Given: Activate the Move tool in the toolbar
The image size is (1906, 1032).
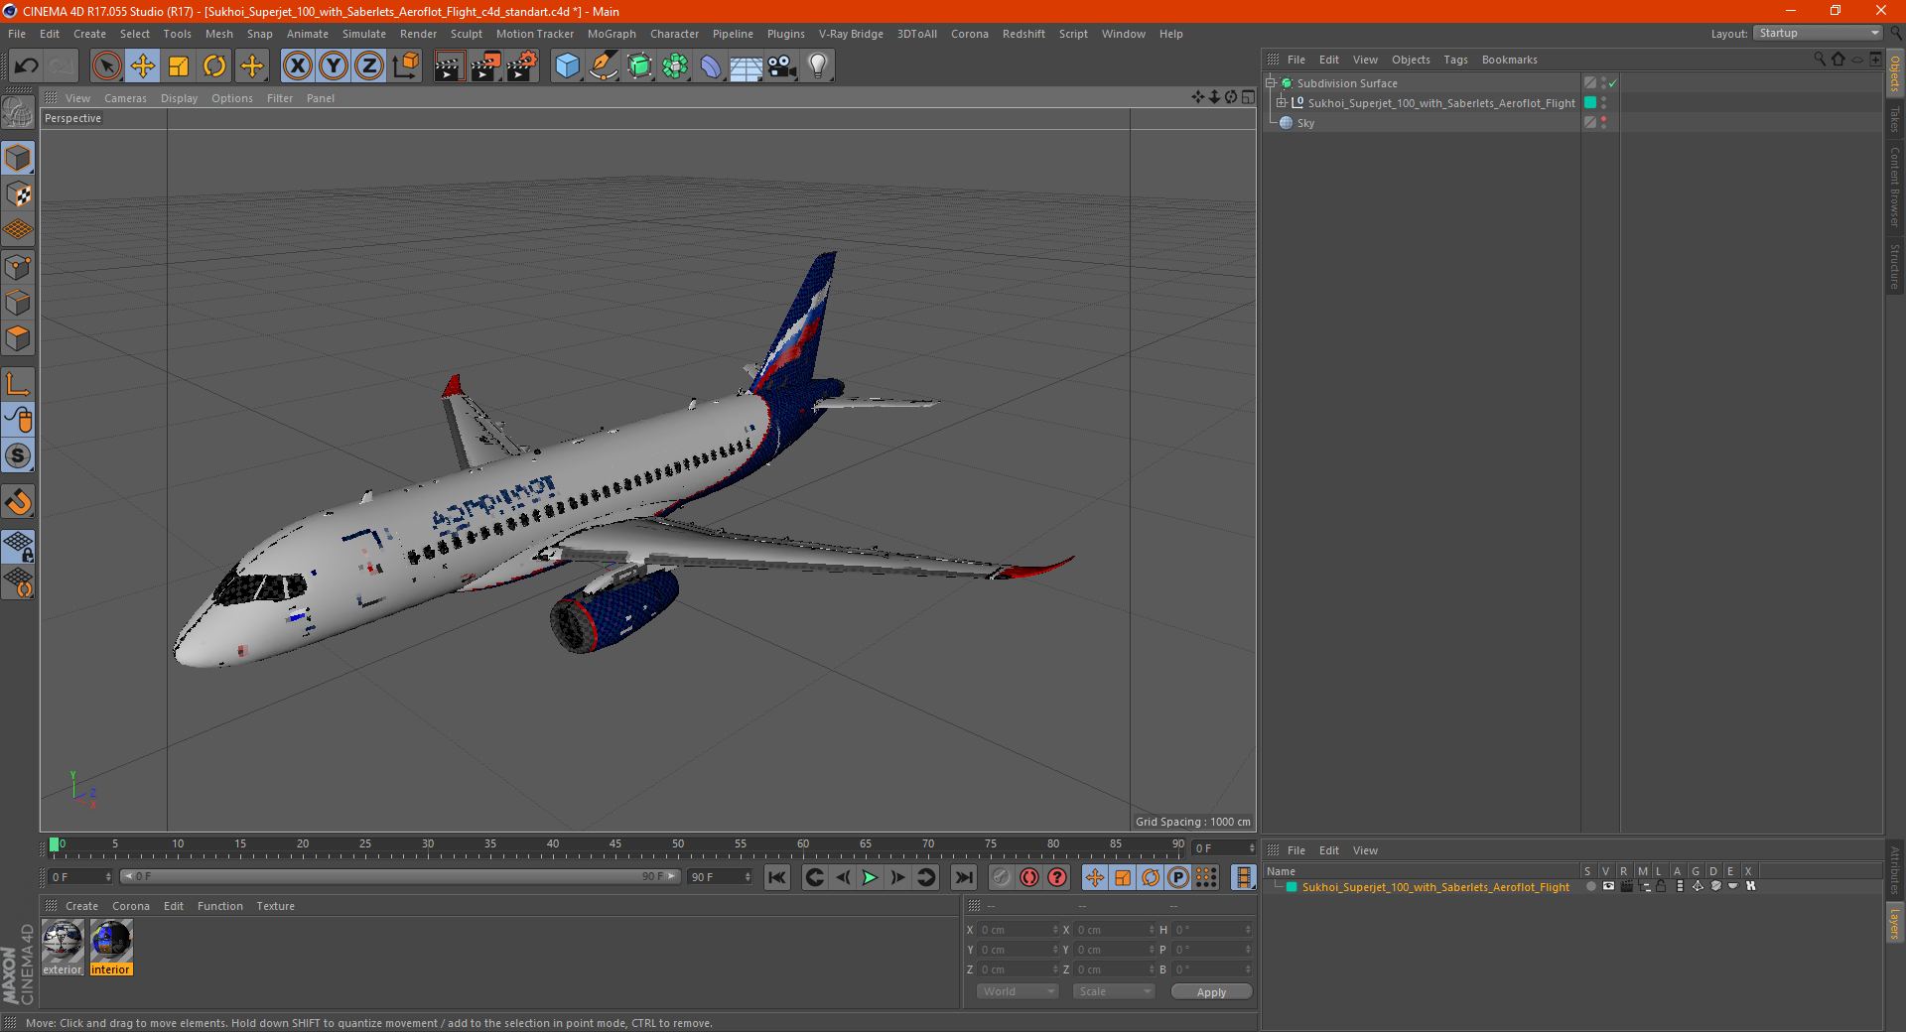Looking at the screenshot, I should [x=143, y=66].
